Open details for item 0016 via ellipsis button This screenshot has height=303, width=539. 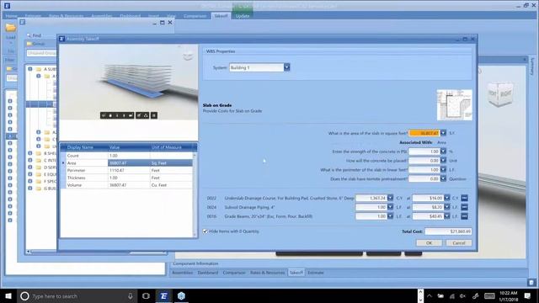click(x=464, y=216)
